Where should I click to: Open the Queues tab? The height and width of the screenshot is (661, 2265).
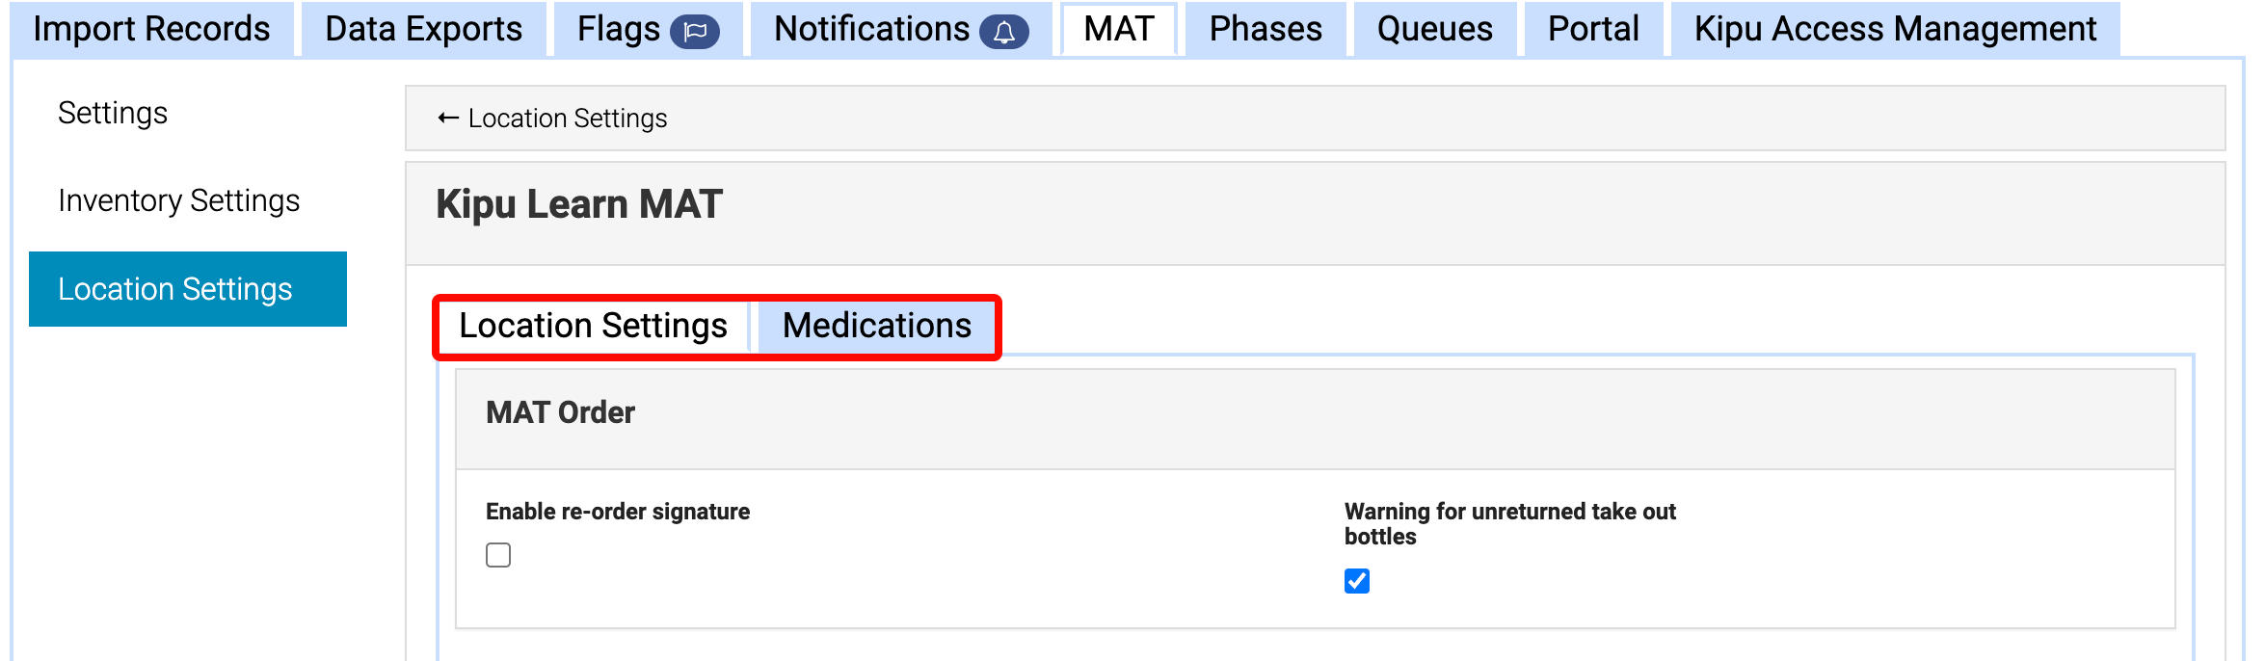pyautogui.click(x=1434, y=29)
